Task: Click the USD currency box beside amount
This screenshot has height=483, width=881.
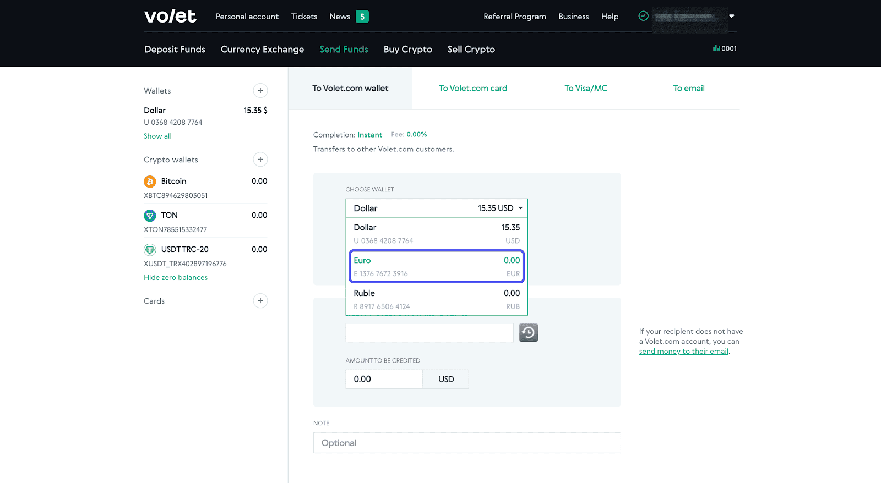Action: pyautogui.click(x=446, y=379)
